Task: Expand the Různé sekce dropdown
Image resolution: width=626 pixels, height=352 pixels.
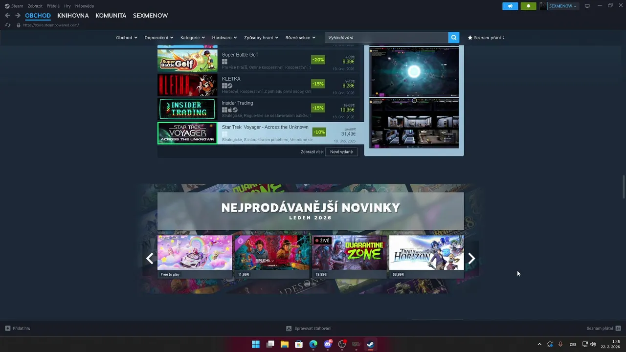Action: point(300,38)
